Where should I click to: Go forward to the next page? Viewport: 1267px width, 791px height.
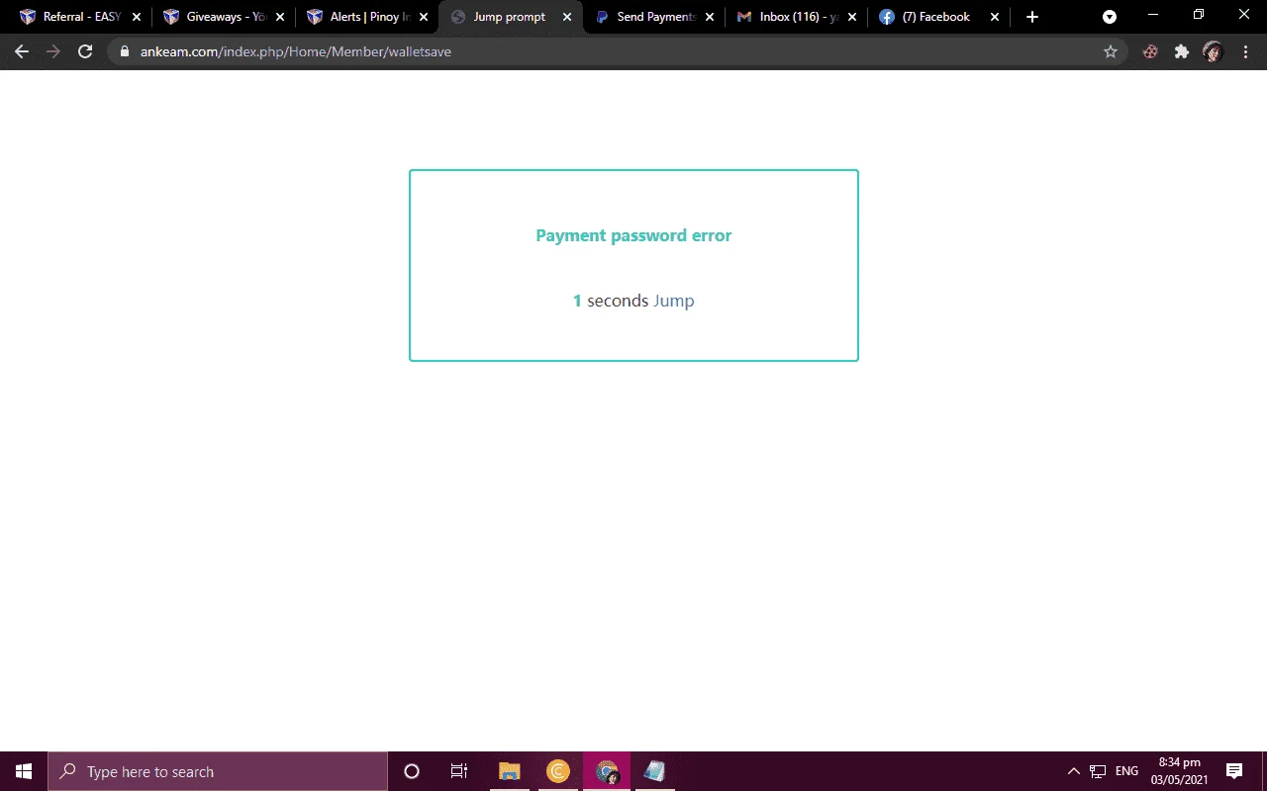coord(53,51)
